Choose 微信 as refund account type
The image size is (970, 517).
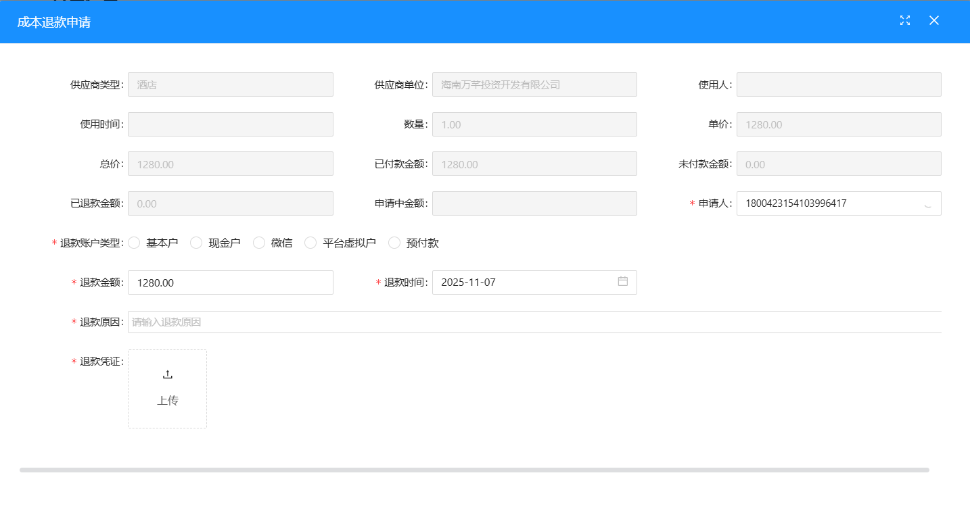(259, 243)
